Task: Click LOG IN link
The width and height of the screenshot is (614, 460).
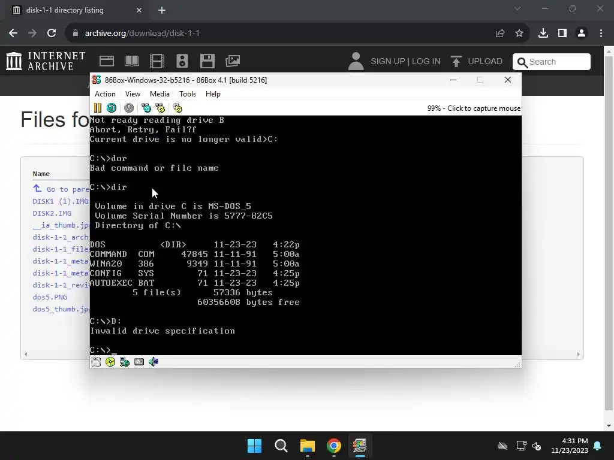Action: [426, 62]
